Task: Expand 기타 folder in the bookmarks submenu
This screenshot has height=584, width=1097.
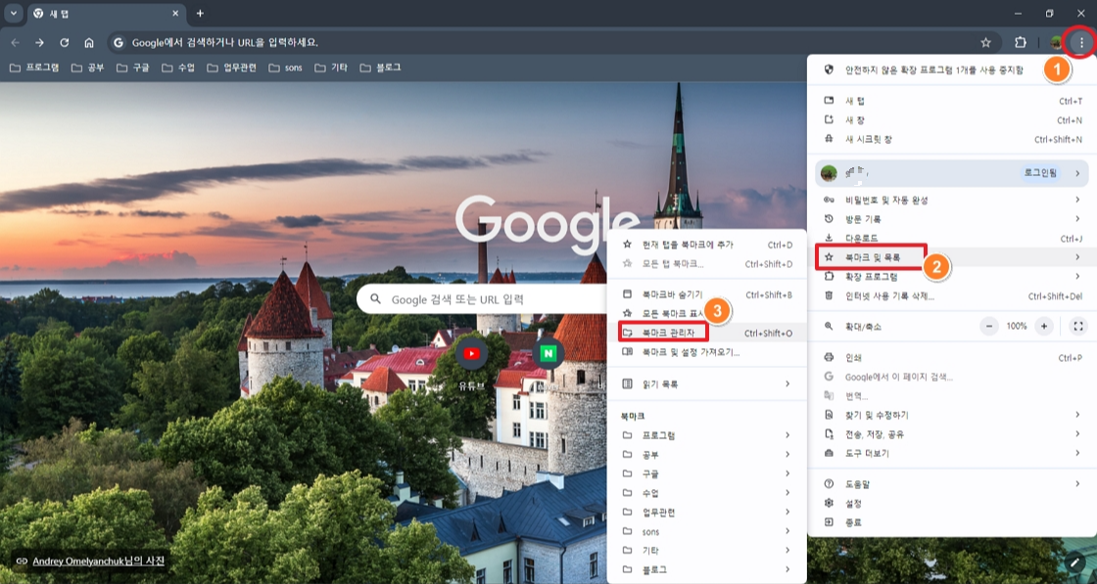Action: 706,550
